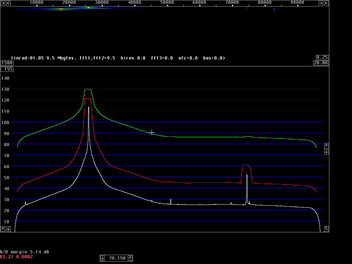
Task: Click the down arrow on the spectrum's right edge
Action: (x=327, y=152)
